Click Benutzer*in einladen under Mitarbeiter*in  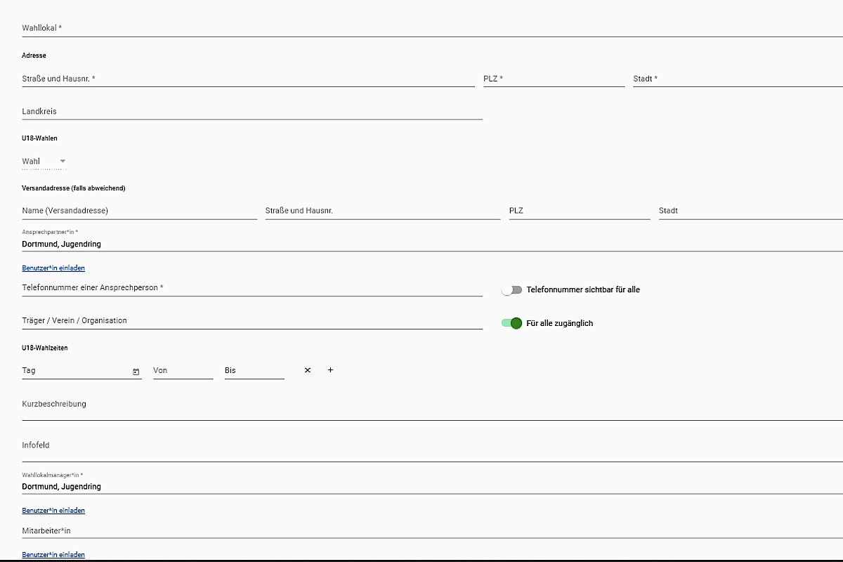(x=53, y=555)
